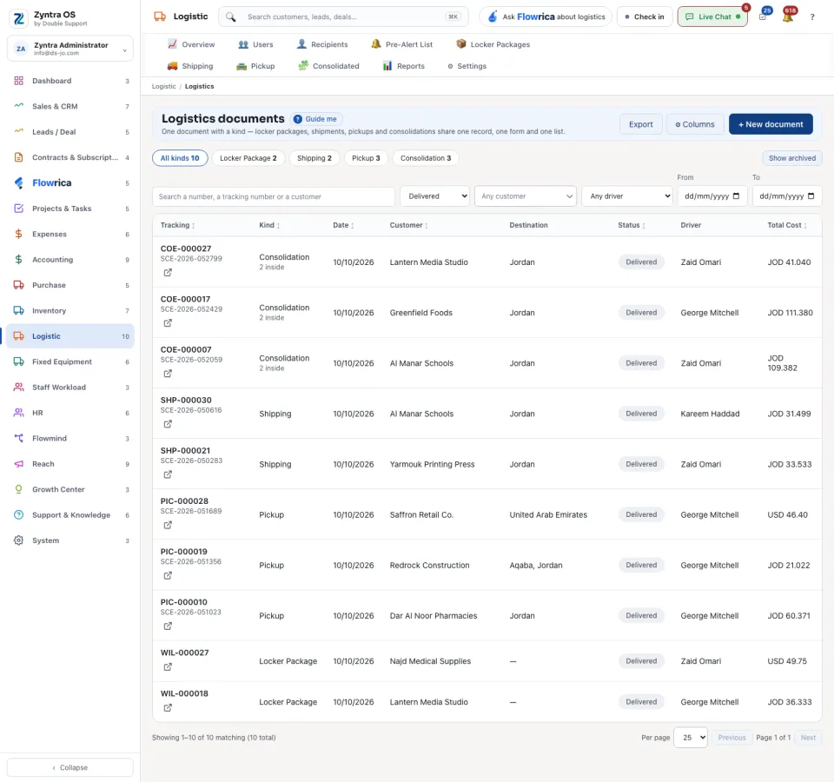Collapse the sidebar
The width and height of the screenshot is (834, 782).
click(x=70, y=767)
